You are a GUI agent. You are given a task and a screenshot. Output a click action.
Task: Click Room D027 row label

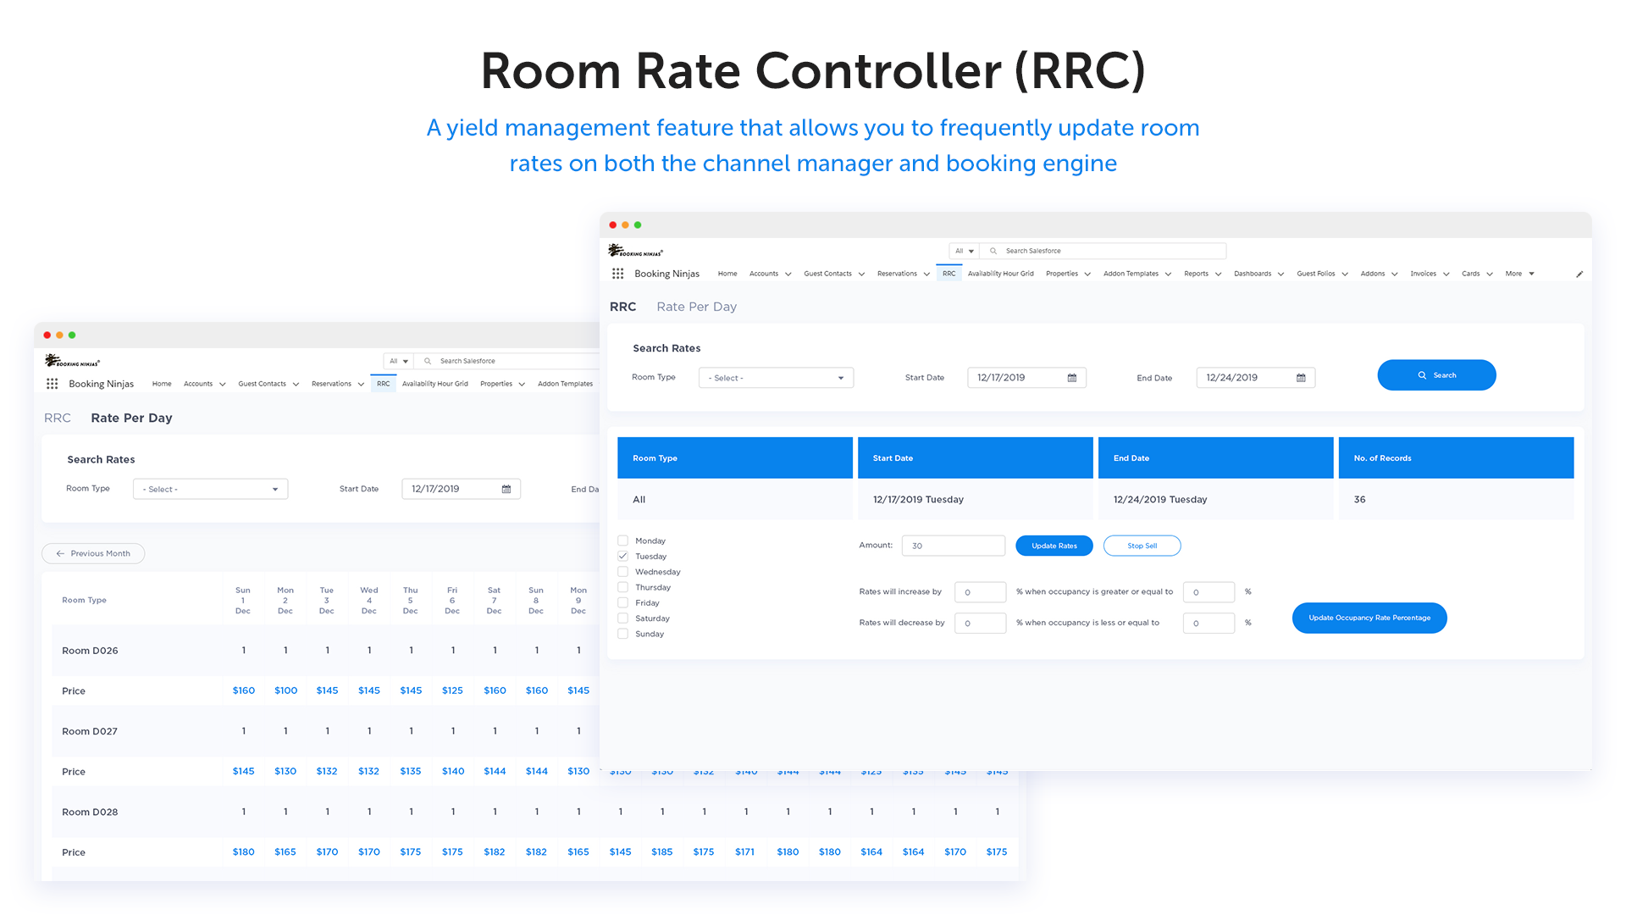tap(90, 731)
